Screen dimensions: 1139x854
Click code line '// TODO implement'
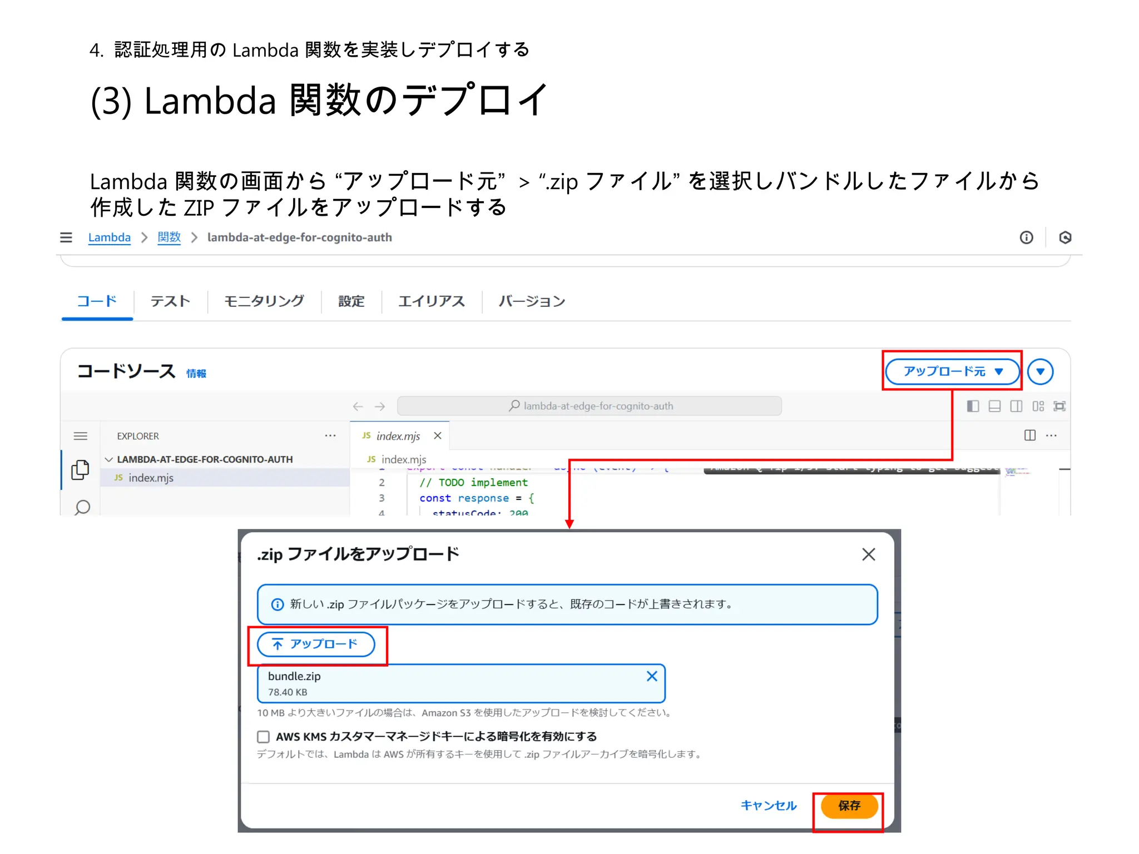473,483
